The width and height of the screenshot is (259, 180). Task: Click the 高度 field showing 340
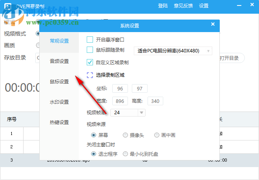[155, 101]
